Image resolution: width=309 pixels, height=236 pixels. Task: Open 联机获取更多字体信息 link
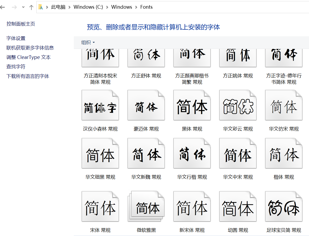30,48
